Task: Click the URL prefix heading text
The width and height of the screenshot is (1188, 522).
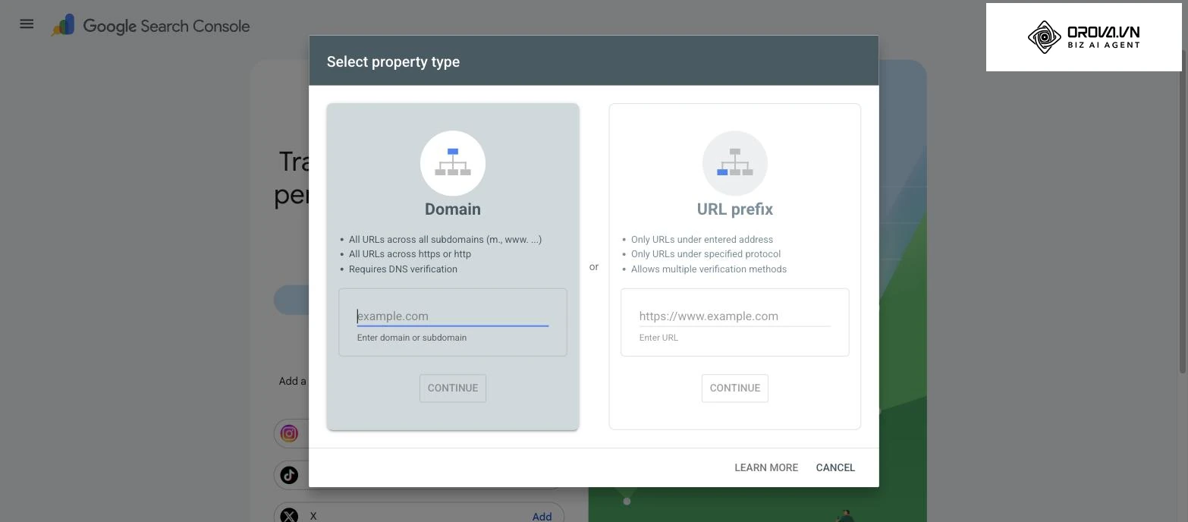Action: pyautogui.click(x=735, y=209)
